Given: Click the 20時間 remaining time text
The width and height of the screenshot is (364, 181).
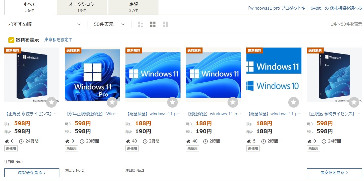Looking at the screenshot, I should pyautogui.click(x=92, y=141).
